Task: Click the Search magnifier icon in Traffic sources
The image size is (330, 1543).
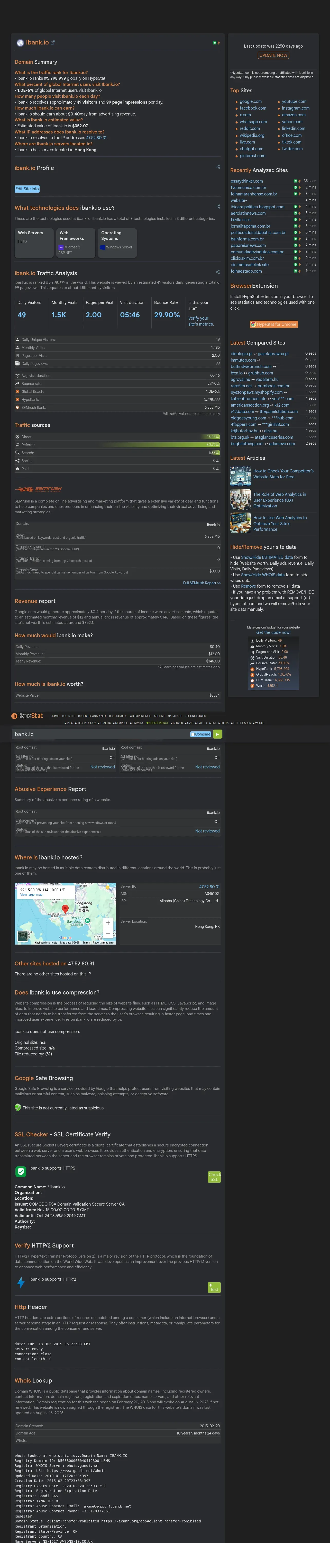Action: [x=17, y=453]
